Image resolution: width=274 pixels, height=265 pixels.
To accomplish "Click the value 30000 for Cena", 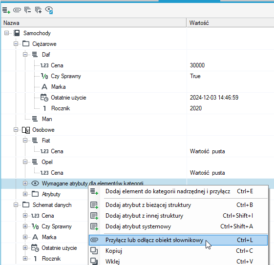I will click(197, 65).
